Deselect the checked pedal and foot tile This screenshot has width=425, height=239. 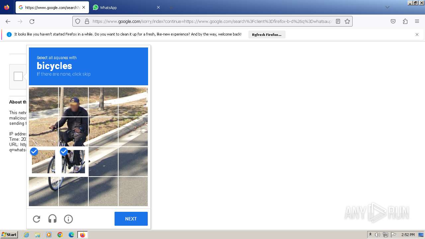tap(73, 162)
